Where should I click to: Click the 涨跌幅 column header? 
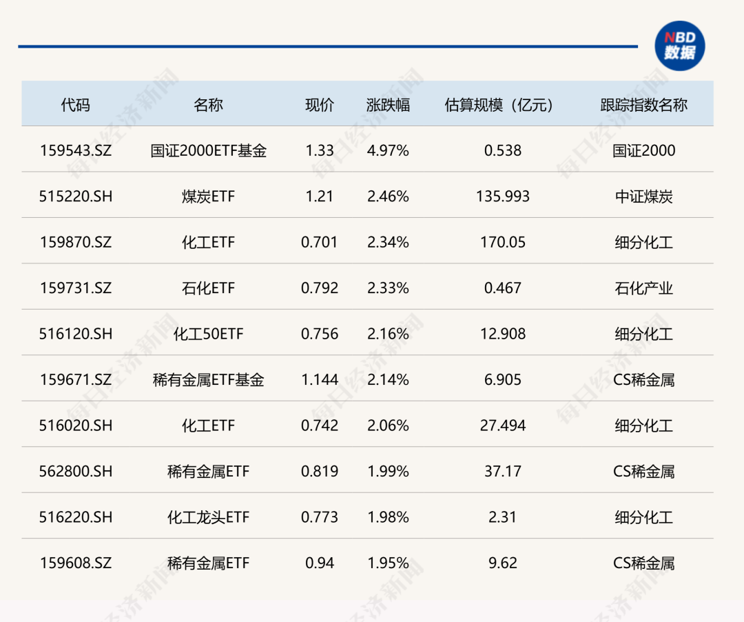386,104
